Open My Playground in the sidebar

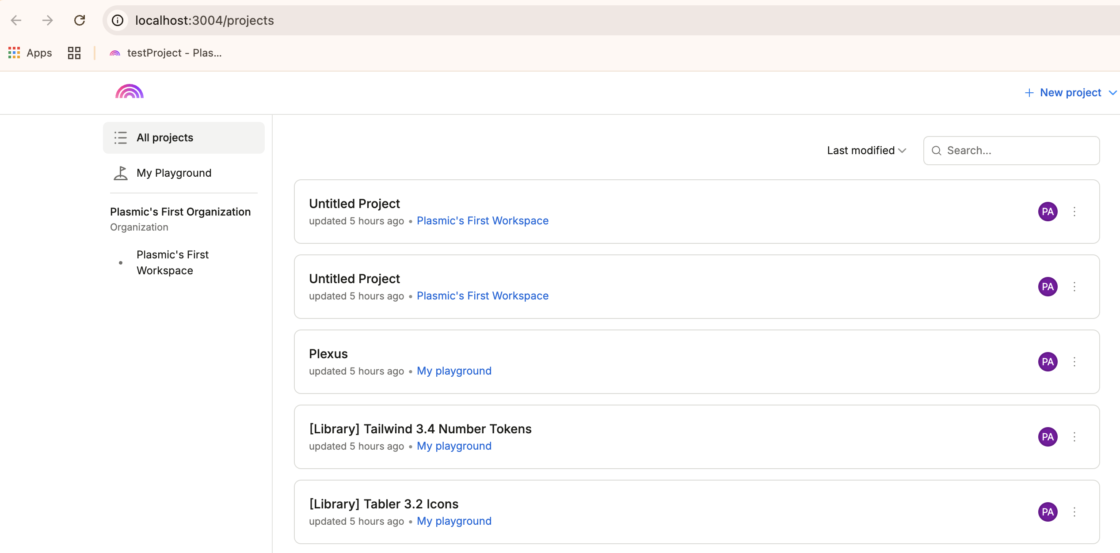[174, 173]
